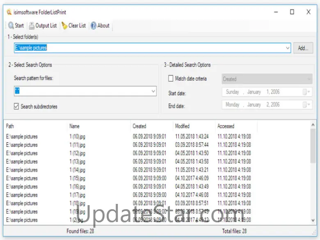Sort by the Modified column header
The image size is (320, 240).
(182, 126)
